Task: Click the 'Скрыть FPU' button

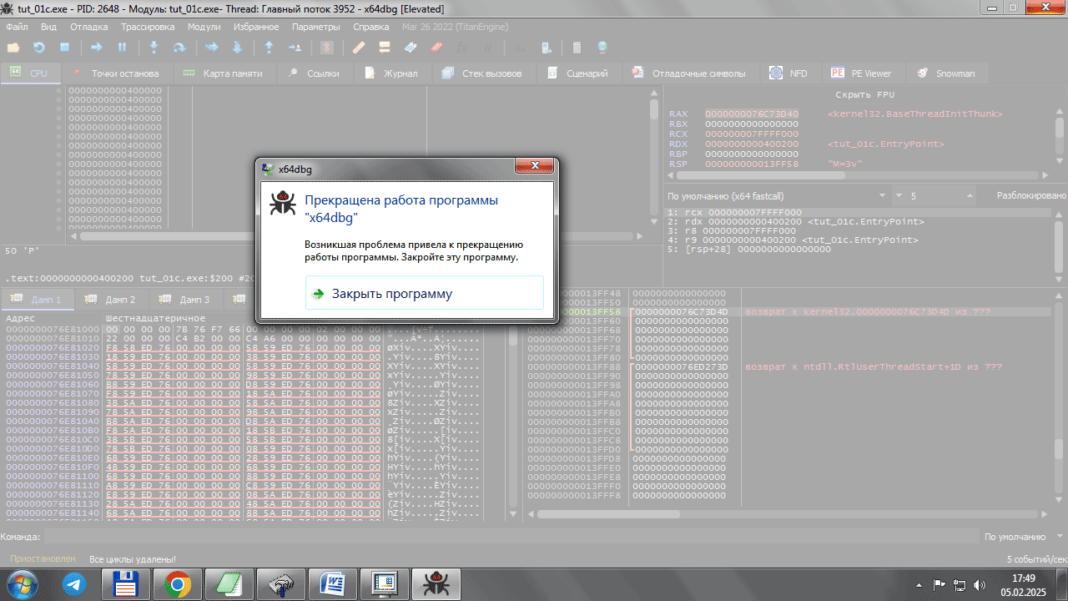Action: 864,94
